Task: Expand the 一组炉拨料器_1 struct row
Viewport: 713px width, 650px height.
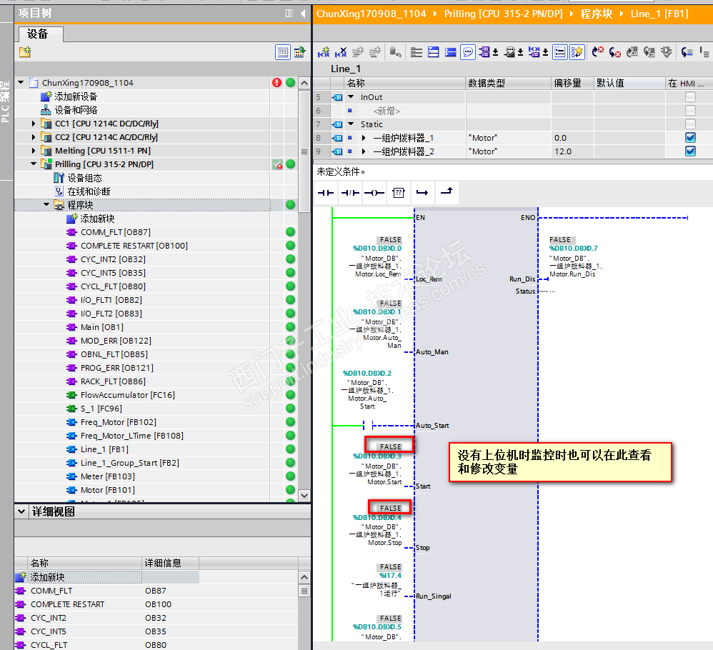Action: click(x=364, y=138)
